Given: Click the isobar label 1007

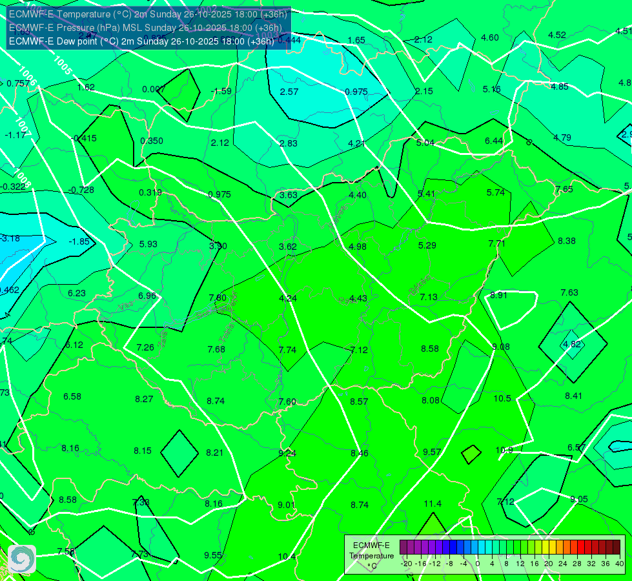Looking at the screenshot, I should pos(23,127).
